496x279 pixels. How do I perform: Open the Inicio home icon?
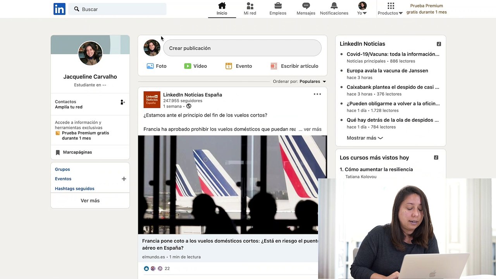pyautogui.click(x=222, y=5)
